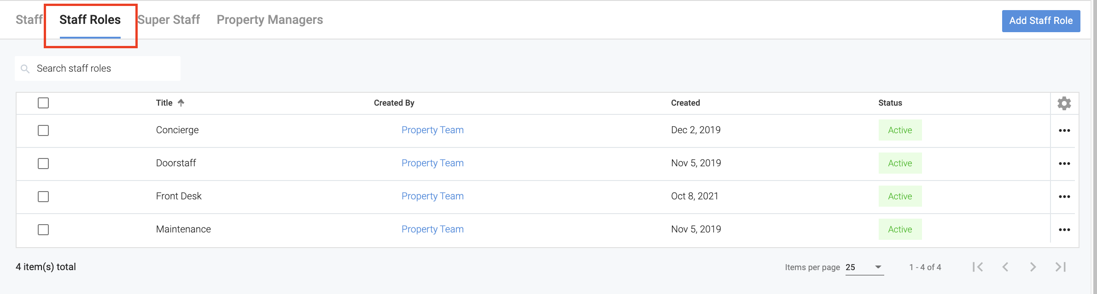Switch to the Super Staff tab

169,20
